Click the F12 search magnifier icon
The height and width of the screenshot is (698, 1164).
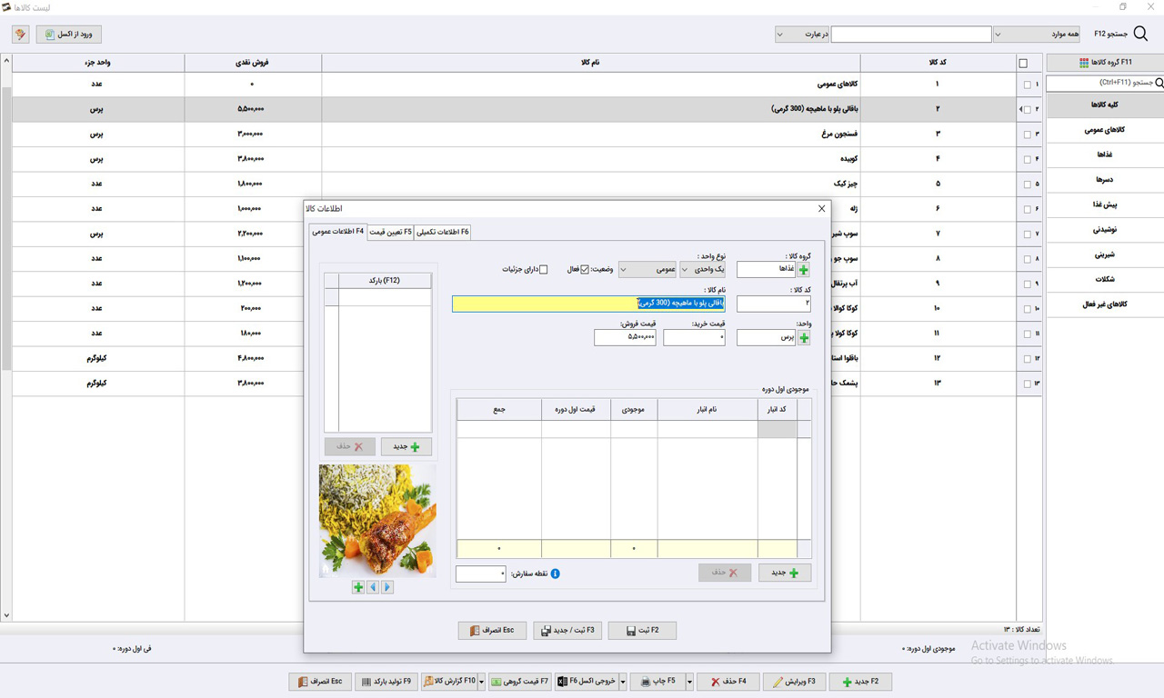[x=1140, y=35]
